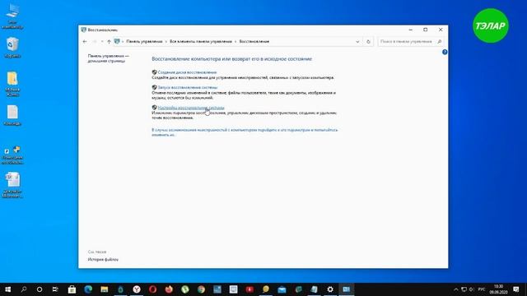Open Help with the blue question icon
Image resolution: width=527 pixels, height=296 pixels.
(x=445, y=52)
